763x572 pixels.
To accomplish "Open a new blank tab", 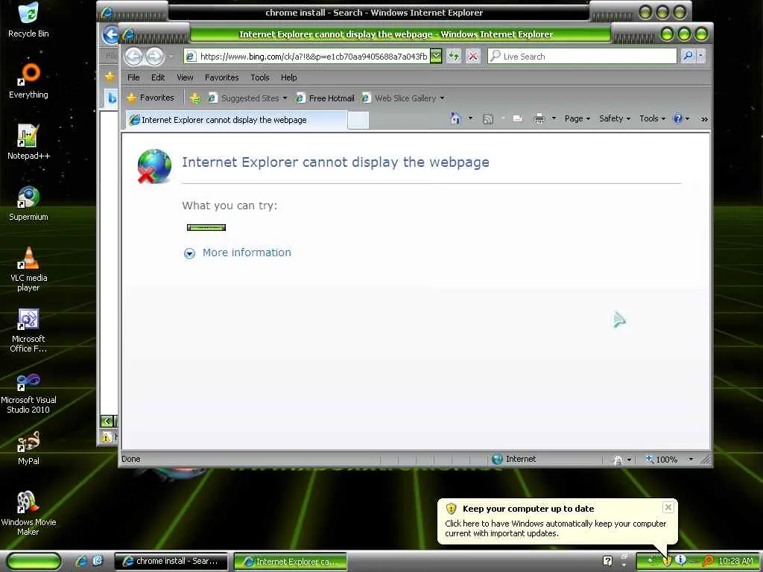I will (x=358, y=120).
